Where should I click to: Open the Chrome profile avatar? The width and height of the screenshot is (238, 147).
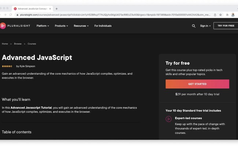[233, 15]
